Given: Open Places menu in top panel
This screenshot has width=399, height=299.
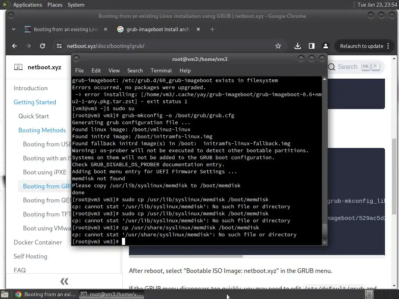Looking at the screenshot, I should pyautogui.click(x=55, y=5).
